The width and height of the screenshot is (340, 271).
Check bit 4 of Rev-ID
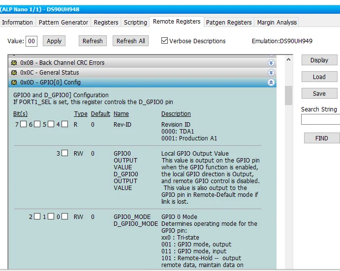point(64,124)
